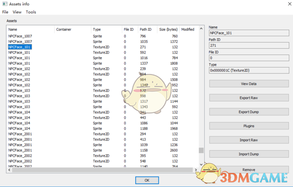This screenshot has width=293, height=187.
Task: Confirm with the OK button
Action: [x=147, y=180]
